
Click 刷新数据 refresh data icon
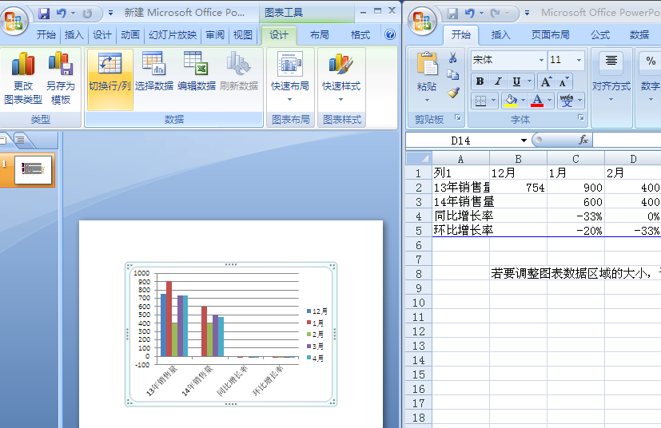pos(239,71)
